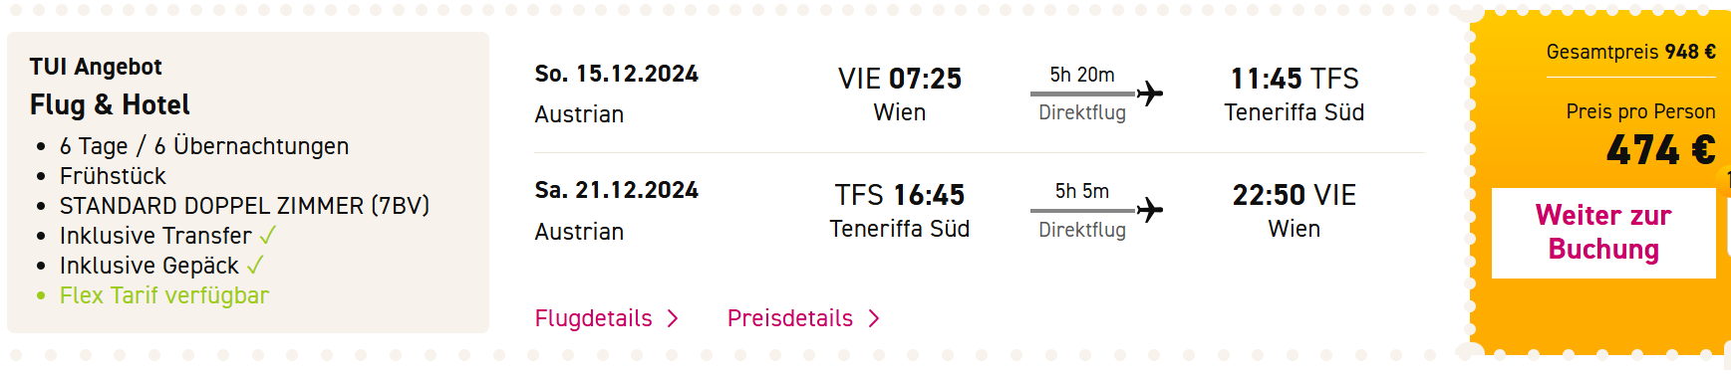Click the Flug & Hotel heading
Screen dimensions: 1731x374
coord(110,104)
